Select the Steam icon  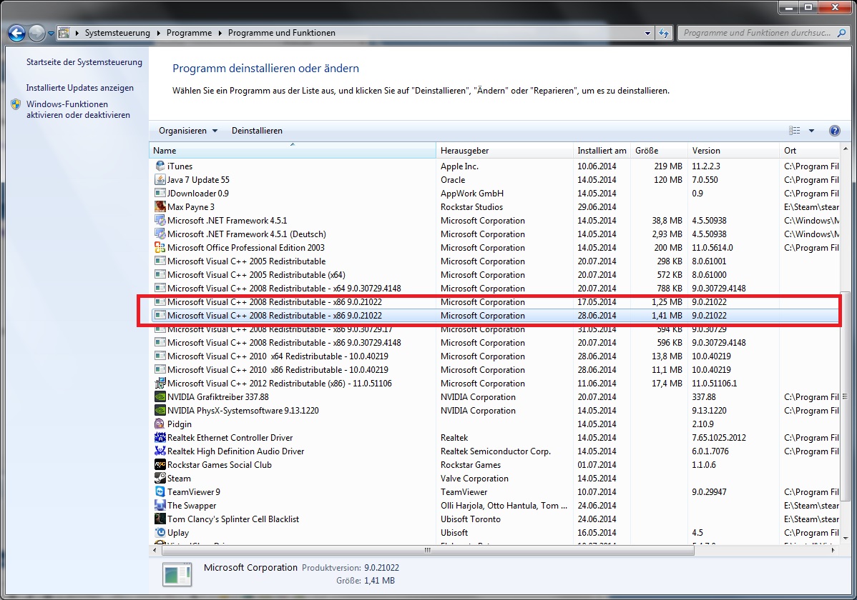click(x=160, y=479)
